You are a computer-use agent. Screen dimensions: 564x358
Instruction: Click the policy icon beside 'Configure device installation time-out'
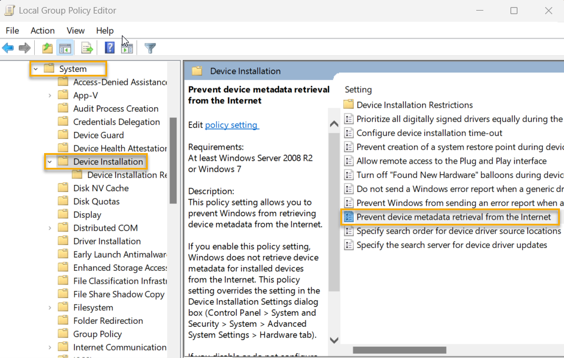tap(349, 133)
